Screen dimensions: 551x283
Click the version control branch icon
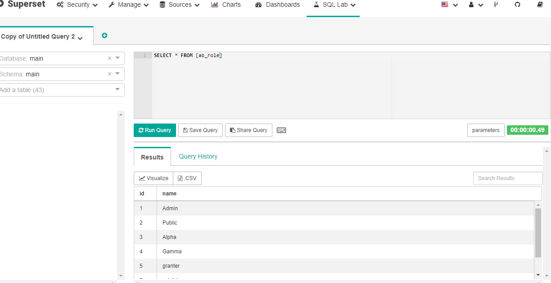pyautogui.click(x=496, y=4)
